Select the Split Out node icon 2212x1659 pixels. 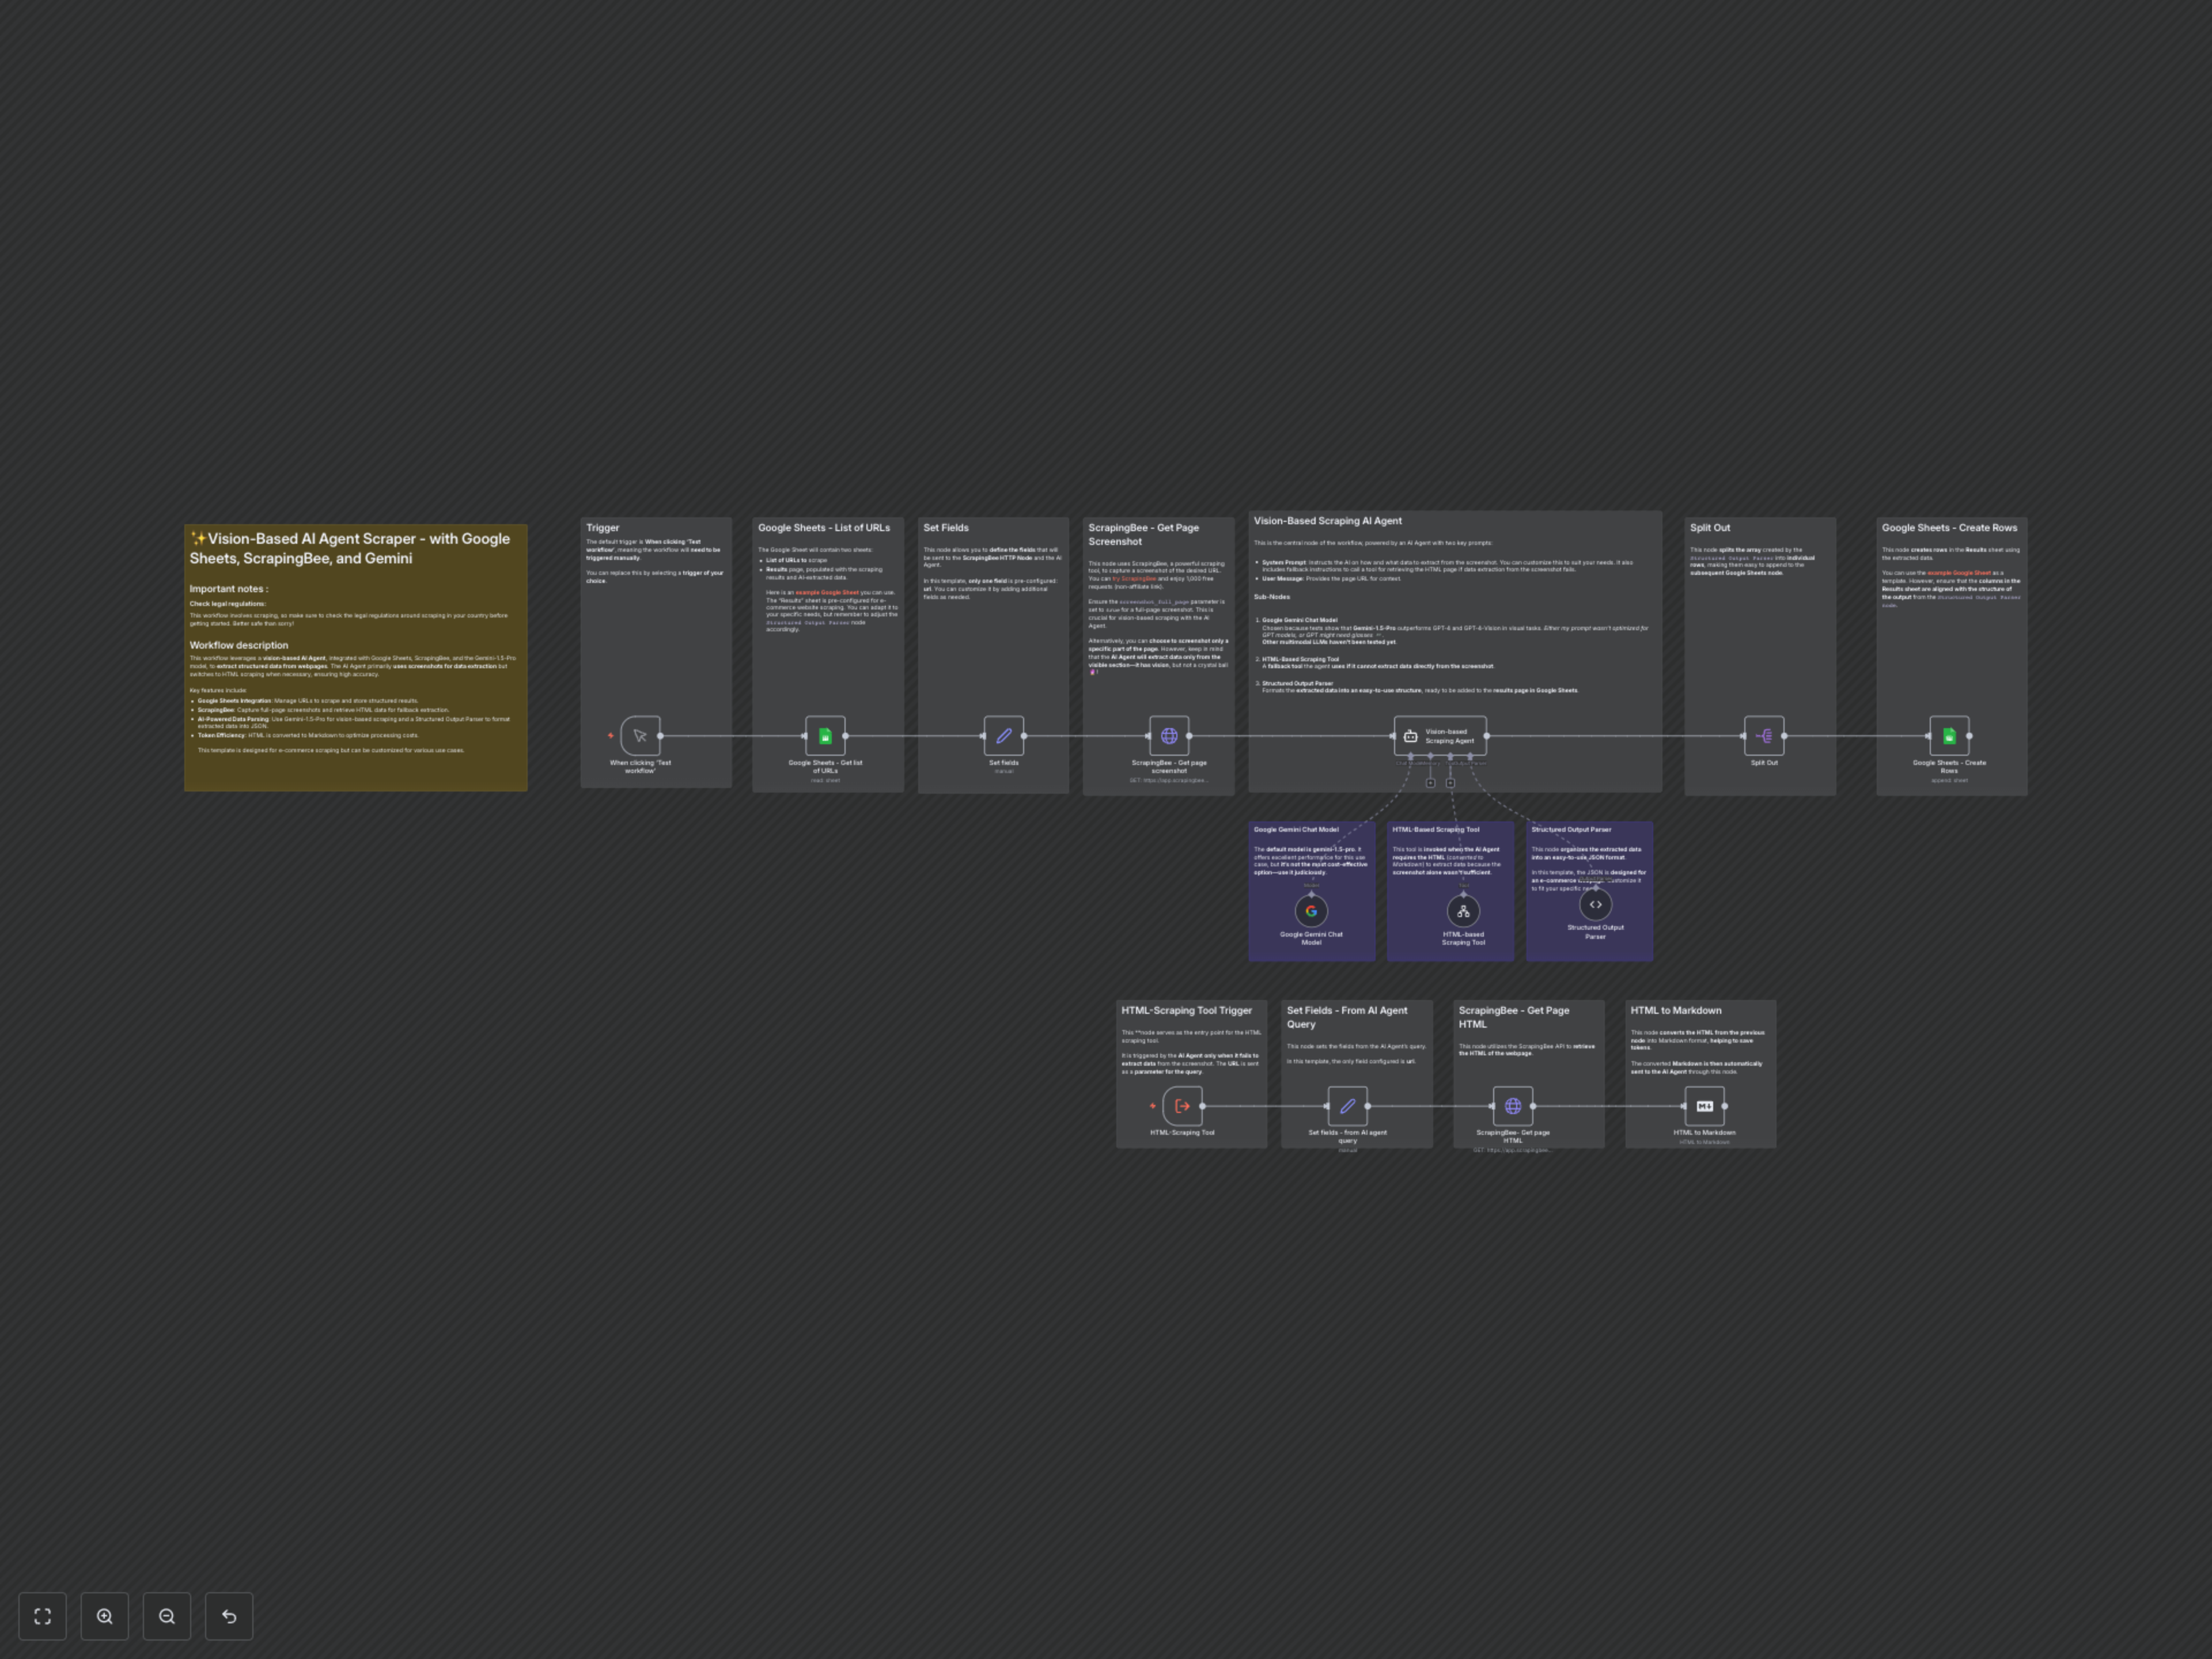pos(1764,736)
